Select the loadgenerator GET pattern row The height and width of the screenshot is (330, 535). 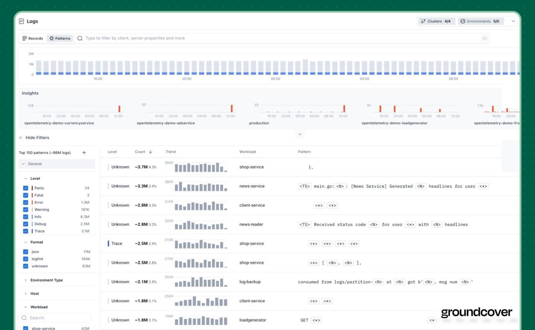310,320
